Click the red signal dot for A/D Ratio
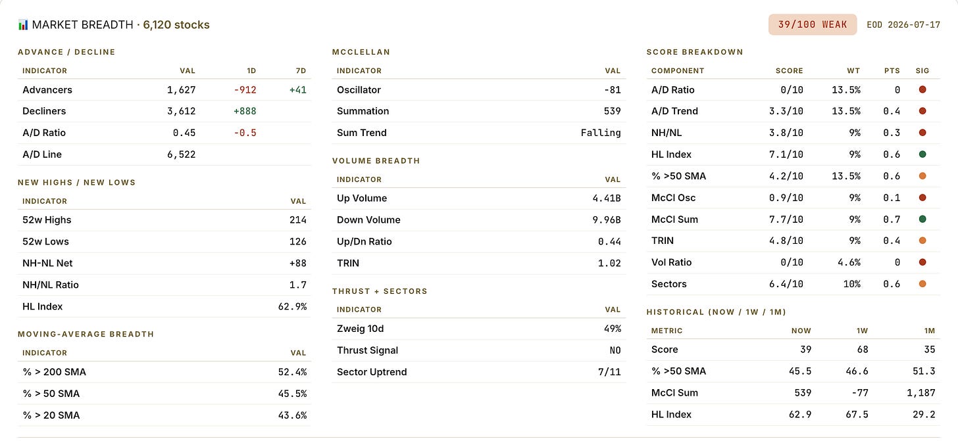The width and height of the screenshot is (958, 441). (x=922, y=89)
